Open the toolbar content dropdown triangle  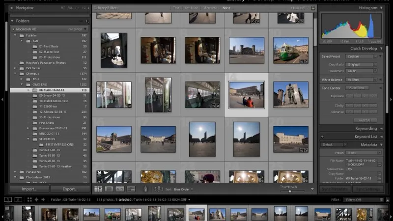312,189
